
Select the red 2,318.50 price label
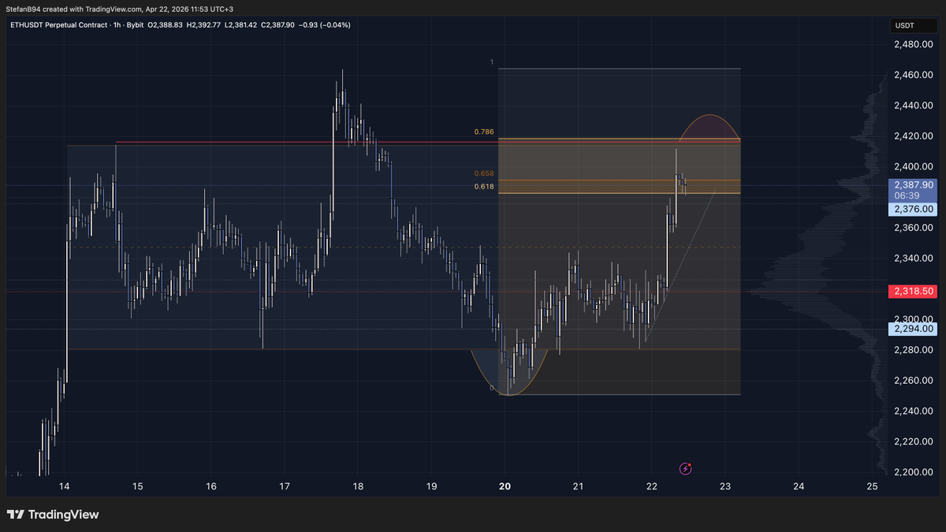point(914,291)
